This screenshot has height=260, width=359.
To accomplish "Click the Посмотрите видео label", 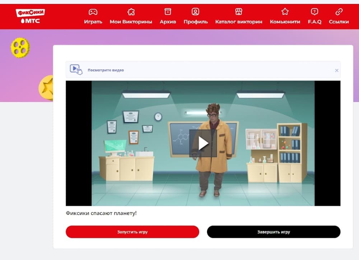I will pyautogui.click(x=106, y=70).
